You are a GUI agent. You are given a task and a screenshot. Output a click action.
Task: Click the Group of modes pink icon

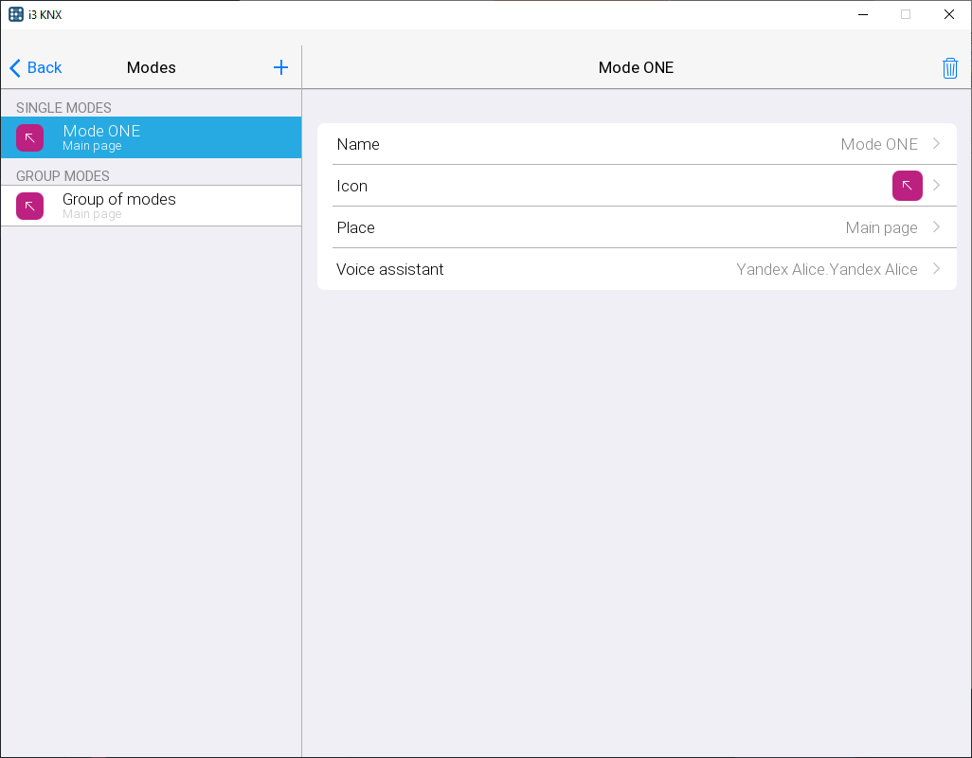point(29,206)
